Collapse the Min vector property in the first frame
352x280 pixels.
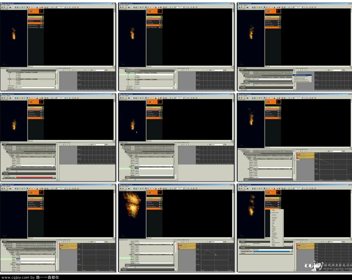8,79
